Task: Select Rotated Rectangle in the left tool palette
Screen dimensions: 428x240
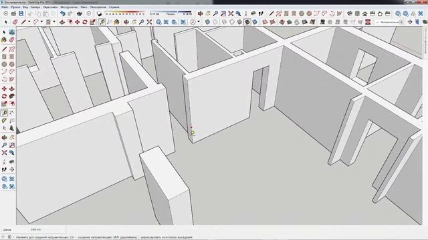Action: click(11, 57)
